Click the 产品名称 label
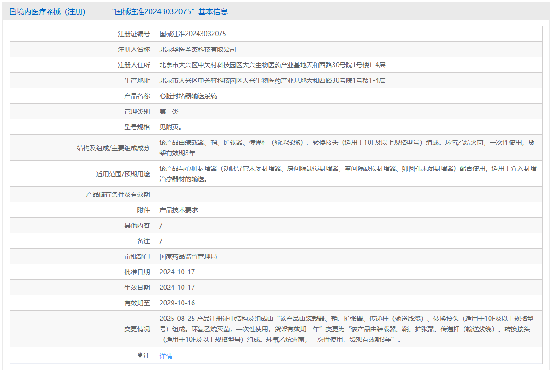553x382 pixels. [137, 96]
